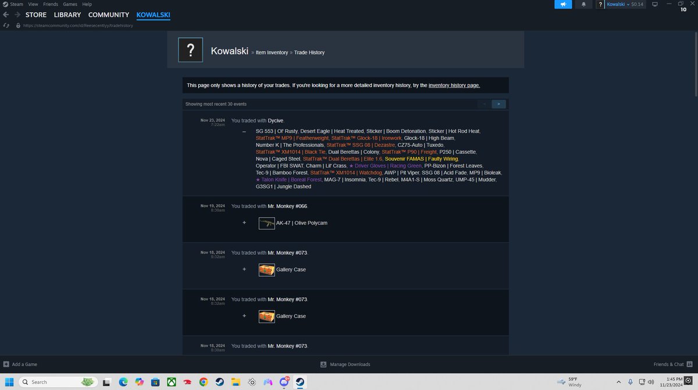Follow the Item Inventory breadcrumb link
Screen dimensions: 698x390
tap(272, 53)
